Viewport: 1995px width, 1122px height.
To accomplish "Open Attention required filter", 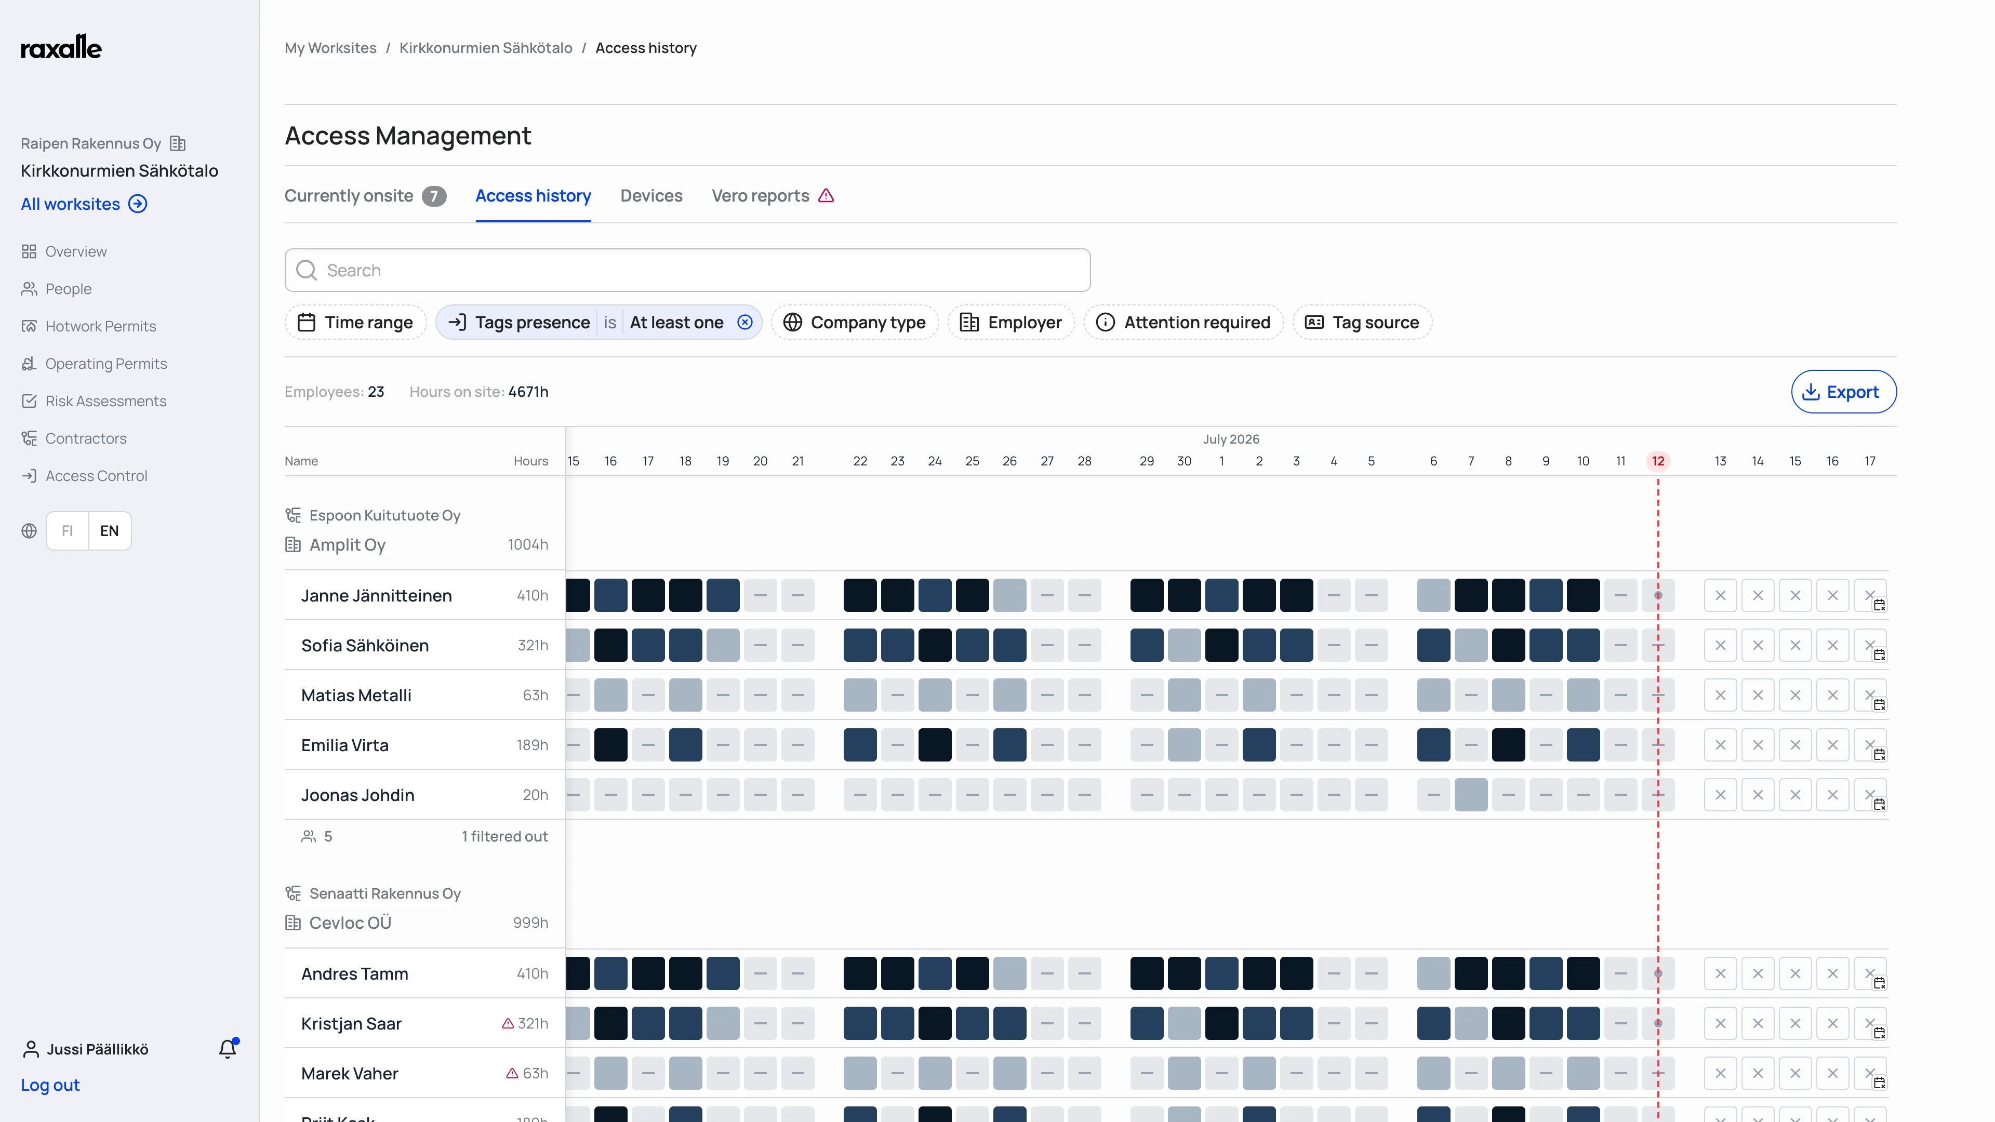I will [x=1183, y=322].
